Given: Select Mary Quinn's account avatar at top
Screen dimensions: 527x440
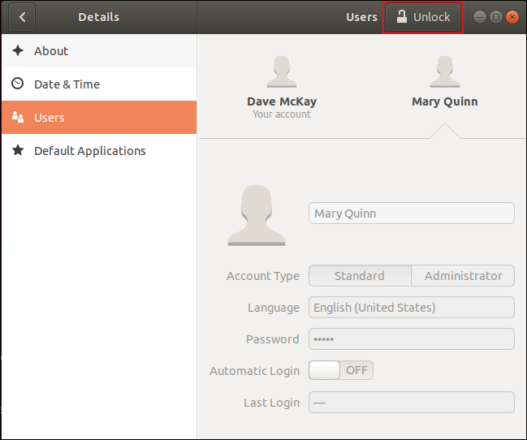Looking at the screenshot, I should (445, 71).
